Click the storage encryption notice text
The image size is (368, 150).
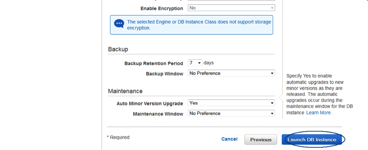point(199,25)
